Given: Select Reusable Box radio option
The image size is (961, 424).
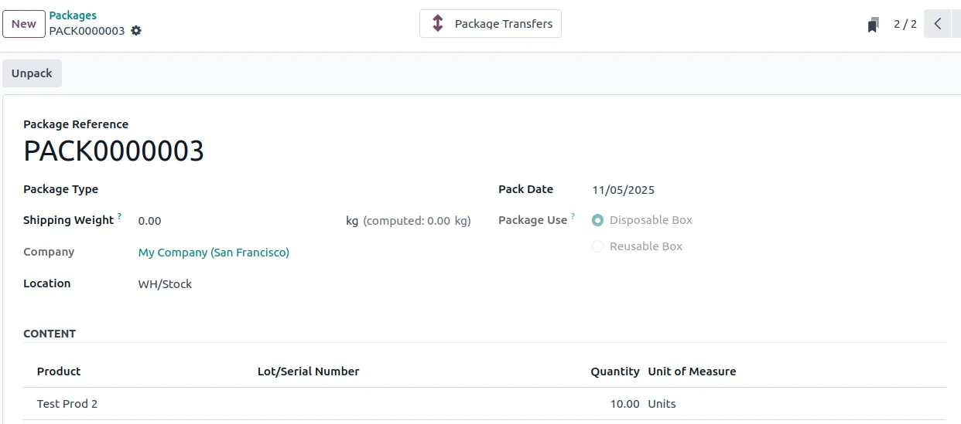Looking at the screenshot, I should 597,246.
